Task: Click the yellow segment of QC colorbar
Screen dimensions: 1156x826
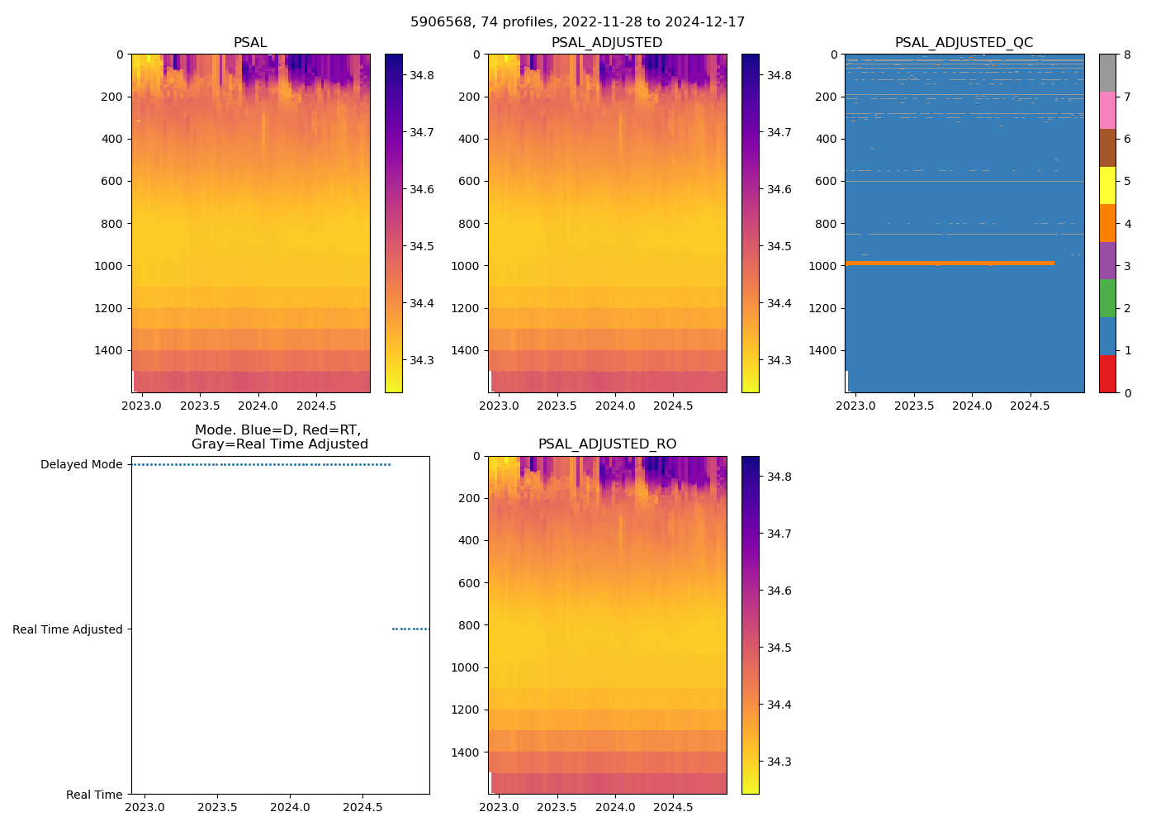Action: point(1107,185)
